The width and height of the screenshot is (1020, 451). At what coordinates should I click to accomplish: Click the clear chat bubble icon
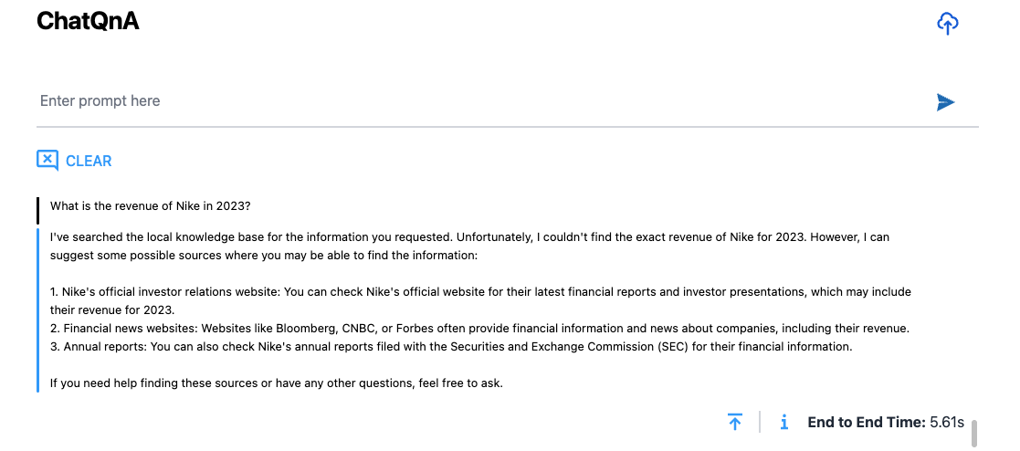(x=47, y=161)
